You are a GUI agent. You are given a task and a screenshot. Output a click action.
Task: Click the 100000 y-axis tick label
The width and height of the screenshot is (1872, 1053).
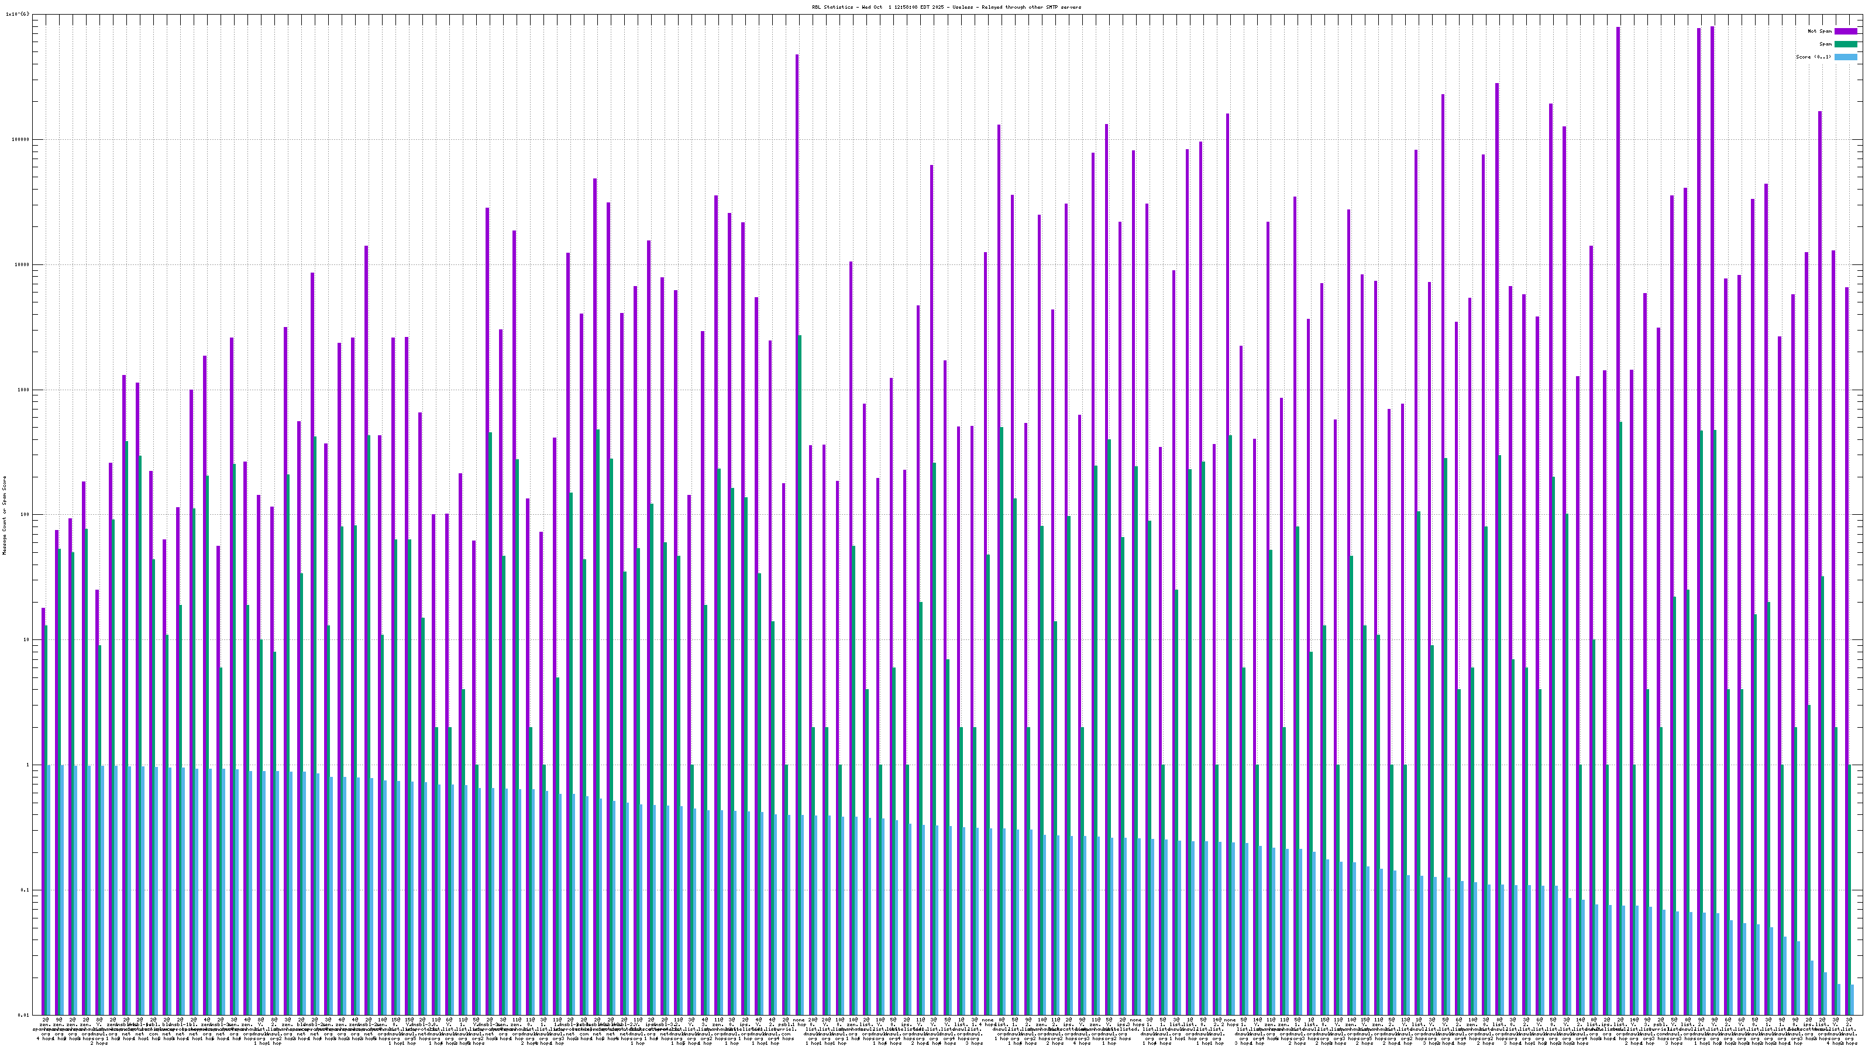tap(20, 140)
